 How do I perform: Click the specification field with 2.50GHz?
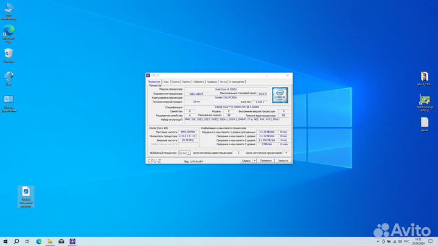point(237,107)
